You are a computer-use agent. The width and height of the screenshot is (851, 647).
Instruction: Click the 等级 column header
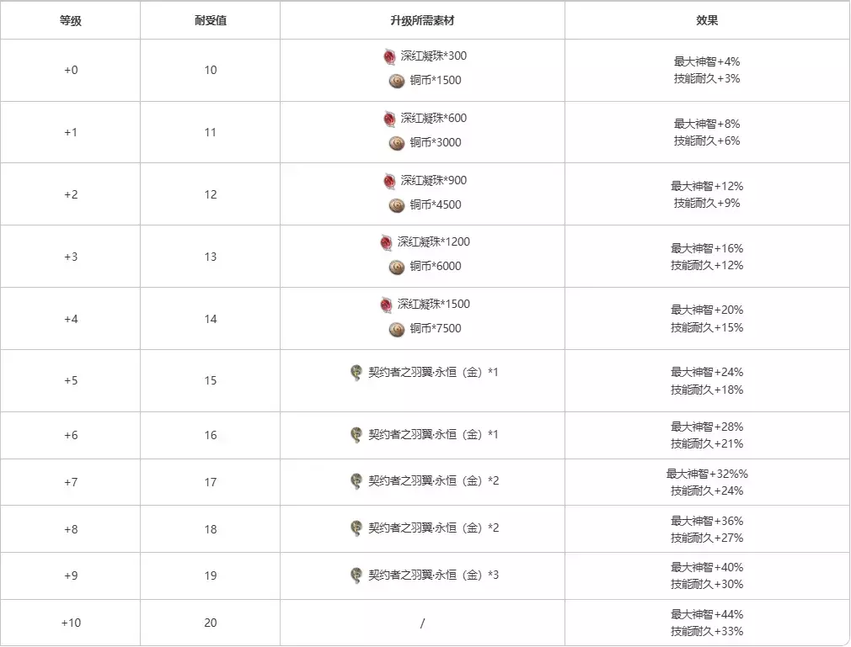click(x=71, y=20)
